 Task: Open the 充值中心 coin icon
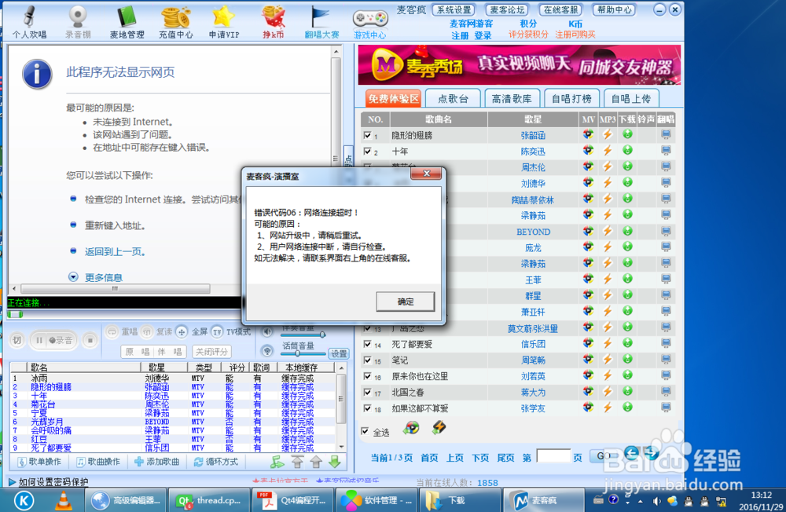[x=176, y=22]
